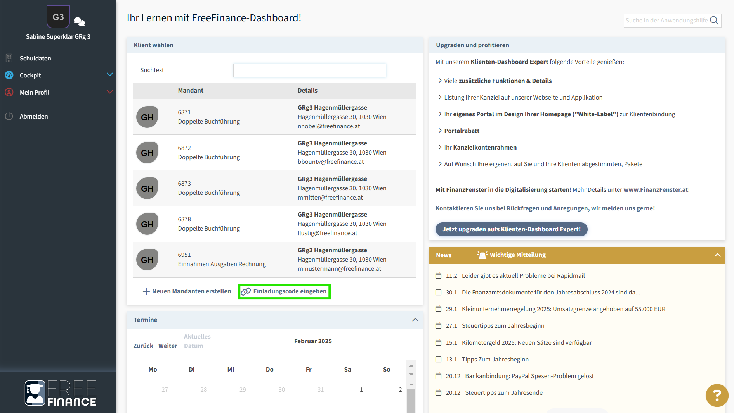Click the Abmelden power icon

point(9,116)
